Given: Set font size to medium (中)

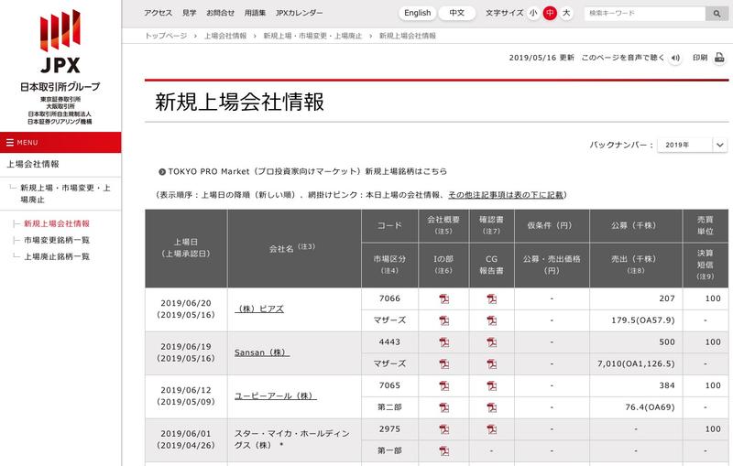Looking at the screenshot, I should click(x=550, y=13).
